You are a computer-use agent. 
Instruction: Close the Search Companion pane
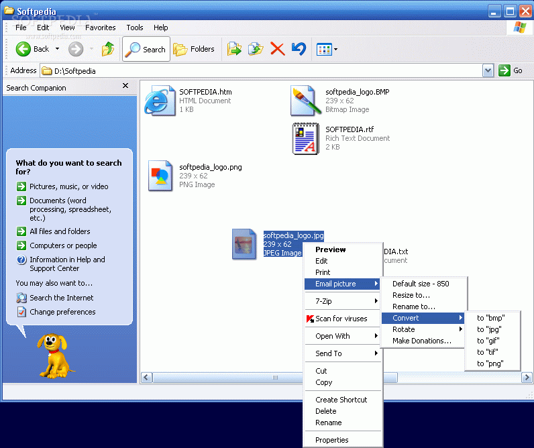(125, 86)
